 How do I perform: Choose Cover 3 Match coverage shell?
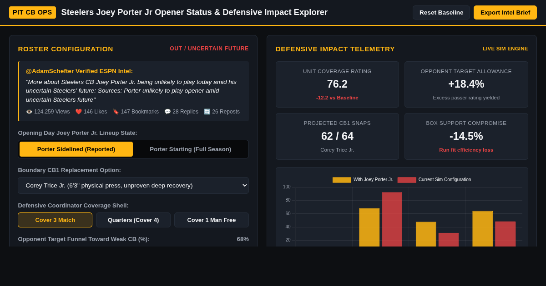coord(55,220)
